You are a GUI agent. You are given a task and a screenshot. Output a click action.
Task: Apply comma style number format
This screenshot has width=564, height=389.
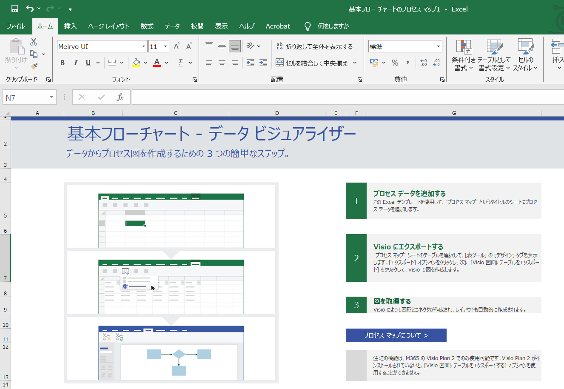[407, 63]
